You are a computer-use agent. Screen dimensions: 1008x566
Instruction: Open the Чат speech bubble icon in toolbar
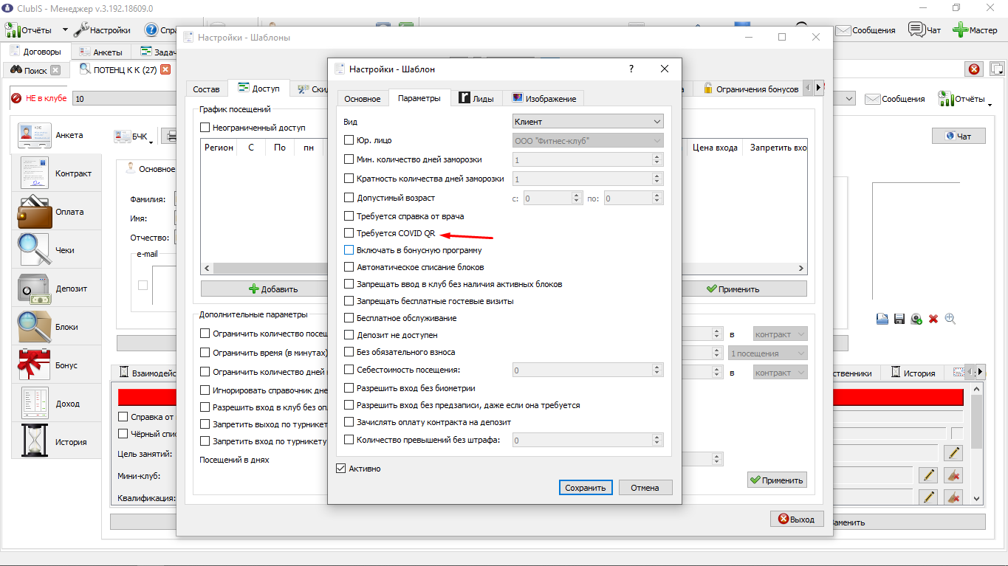[916, 30]
